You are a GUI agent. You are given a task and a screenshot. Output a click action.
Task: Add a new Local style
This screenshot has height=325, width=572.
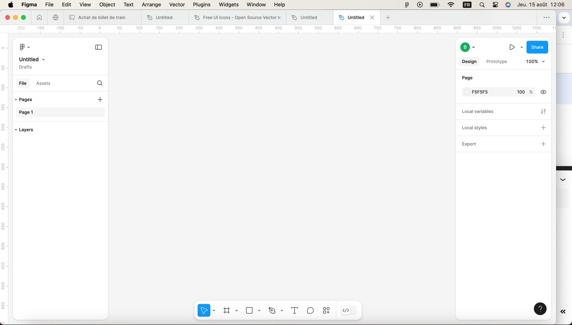(543, 127)
